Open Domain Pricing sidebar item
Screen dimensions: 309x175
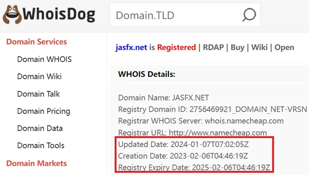tap(44, 111)
